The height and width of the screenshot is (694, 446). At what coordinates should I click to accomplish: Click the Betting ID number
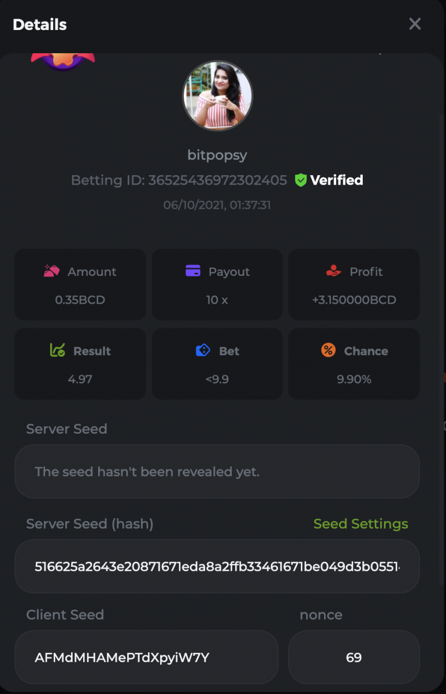(217, 180)
